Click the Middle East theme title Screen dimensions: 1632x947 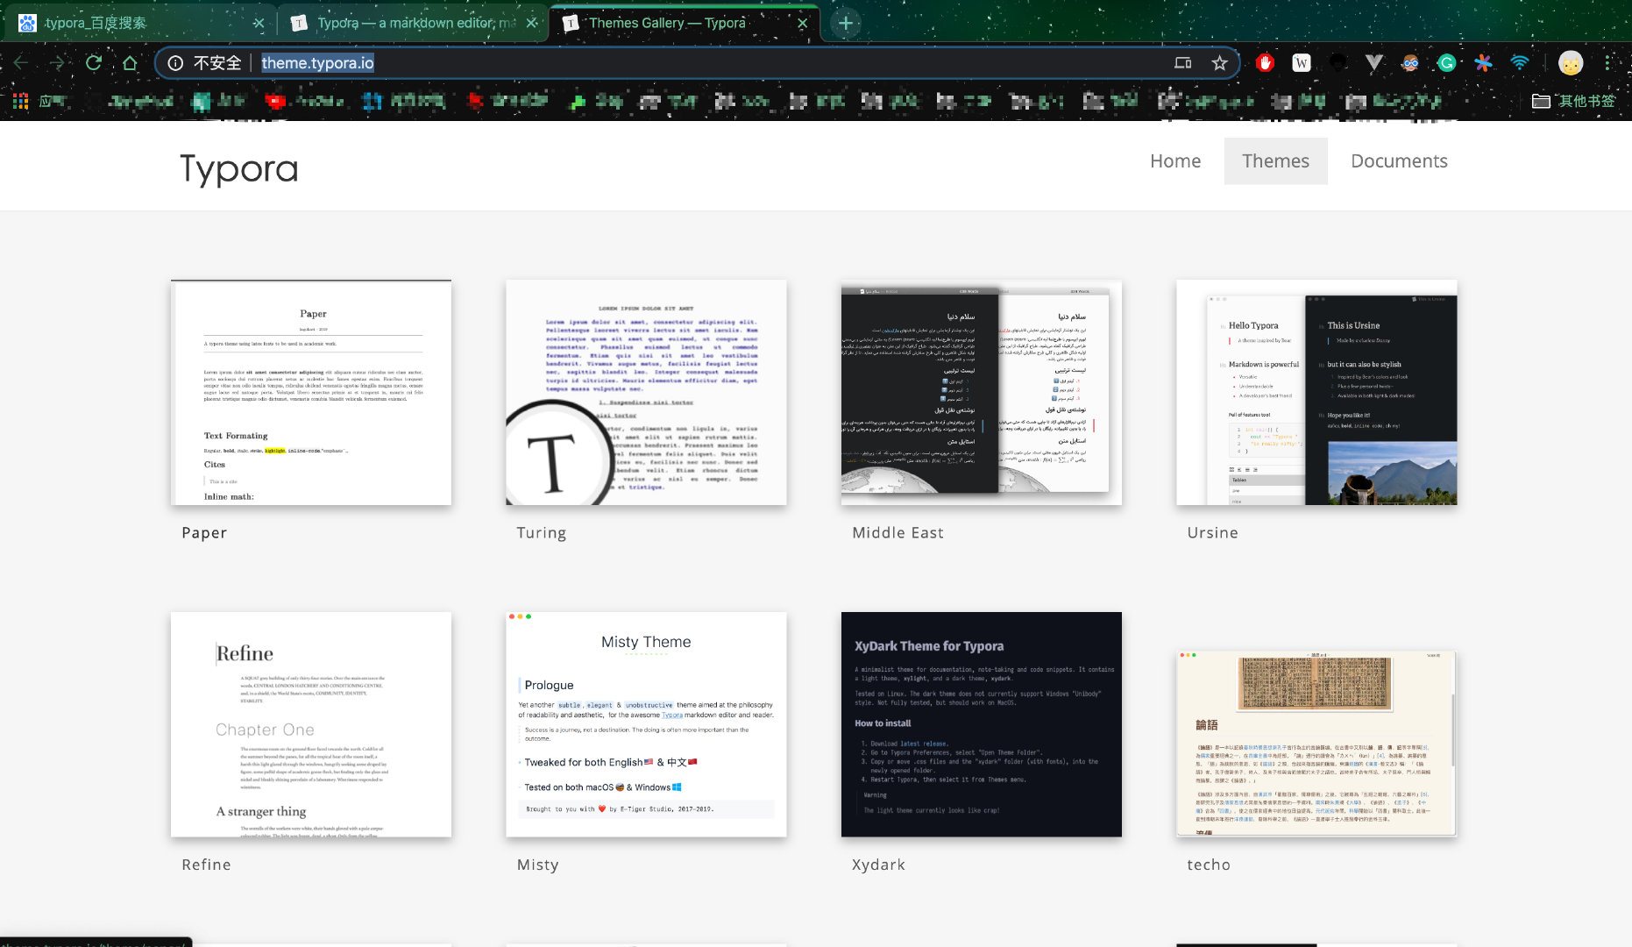pyautogui.click(x=898, y=533)
